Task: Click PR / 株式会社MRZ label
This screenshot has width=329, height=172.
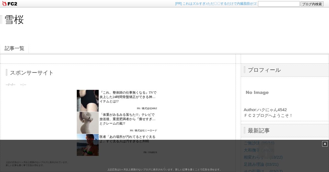Action: tap(147, 108)
